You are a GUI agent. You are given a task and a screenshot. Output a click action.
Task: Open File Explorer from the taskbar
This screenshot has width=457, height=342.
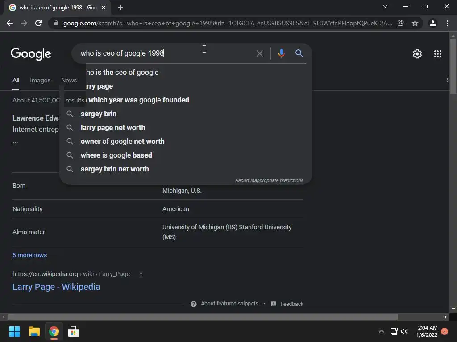click(x=34, y=331)
